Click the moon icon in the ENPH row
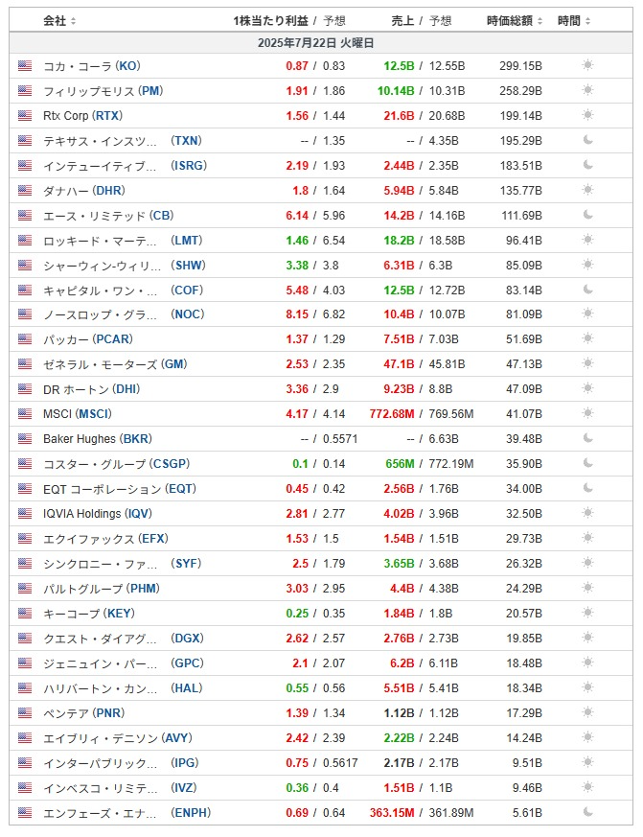 pos(587,811)
